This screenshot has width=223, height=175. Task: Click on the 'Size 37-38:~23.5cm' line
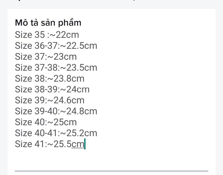pos(56,67)
